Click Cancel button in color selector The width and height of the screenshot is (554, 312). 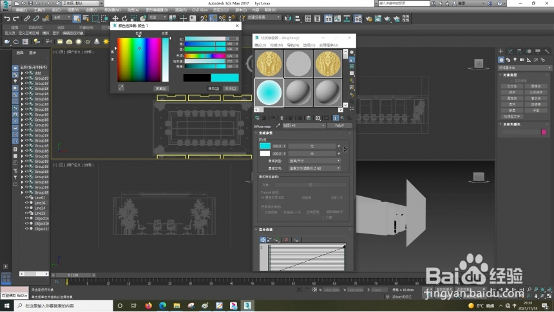click(x=231, y=89)
